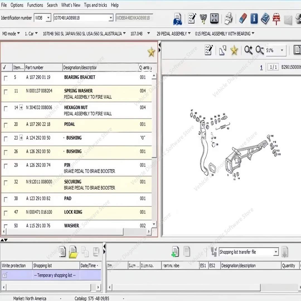Expand item 23 BUSHING plus sign
Screen dimensions: 301x301
21,138
